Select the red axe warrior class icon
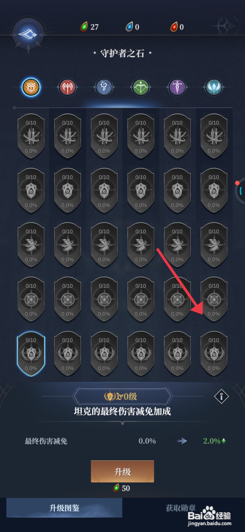The height and width of the screenshot is (532, 245). pos(67,87)
